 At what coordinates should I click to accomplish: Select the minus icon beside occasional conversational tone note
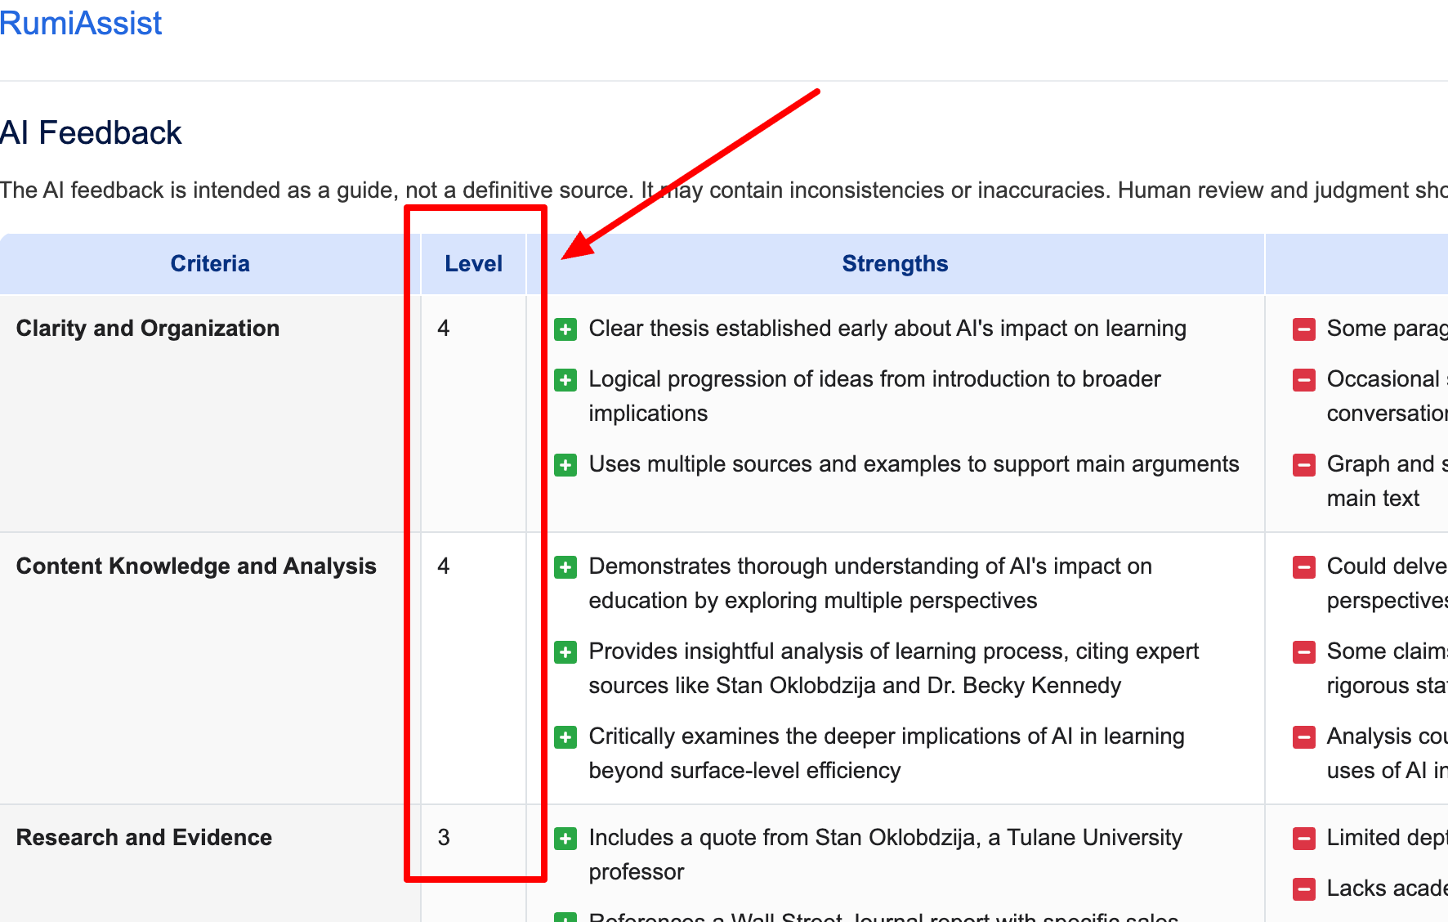pyautogui.click(x=1304, y=380)
